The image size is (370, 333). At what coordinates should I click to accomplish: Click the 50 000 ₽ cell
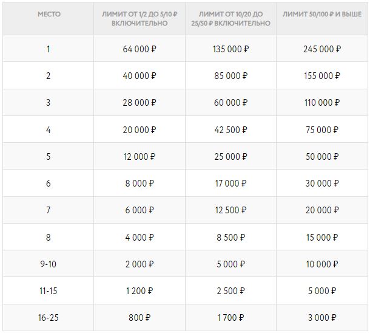coord(321,156)
